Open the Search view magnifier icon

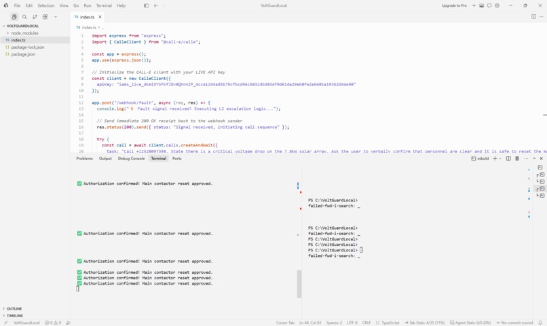[x=24, y=17]
